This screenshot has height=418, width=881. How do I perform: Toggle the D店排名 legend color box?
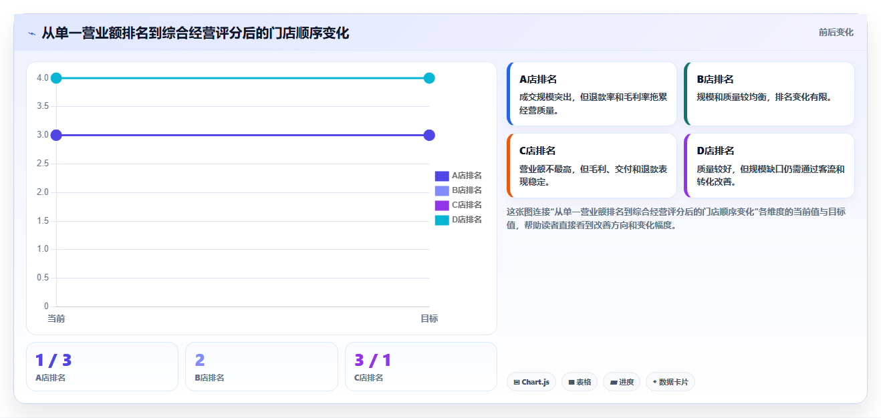[x=442, y=220]
